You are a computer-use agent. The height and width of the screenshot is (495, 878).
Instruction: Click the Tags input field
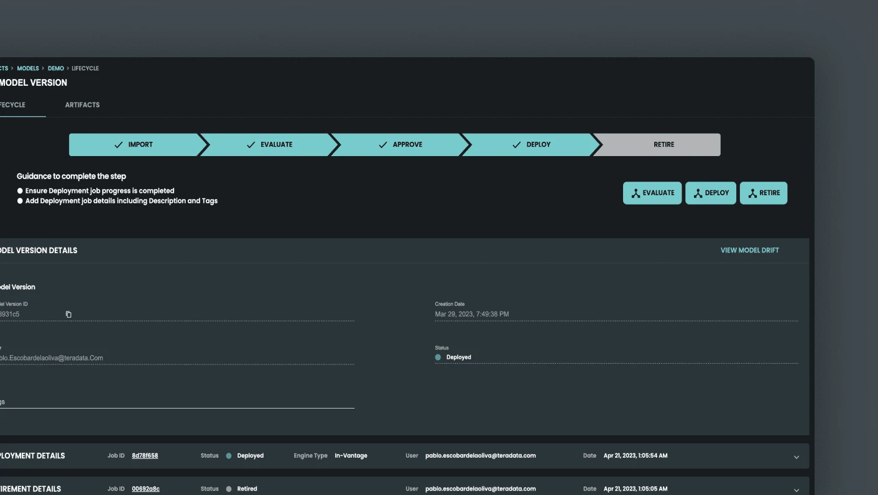[x=177, y=402]
